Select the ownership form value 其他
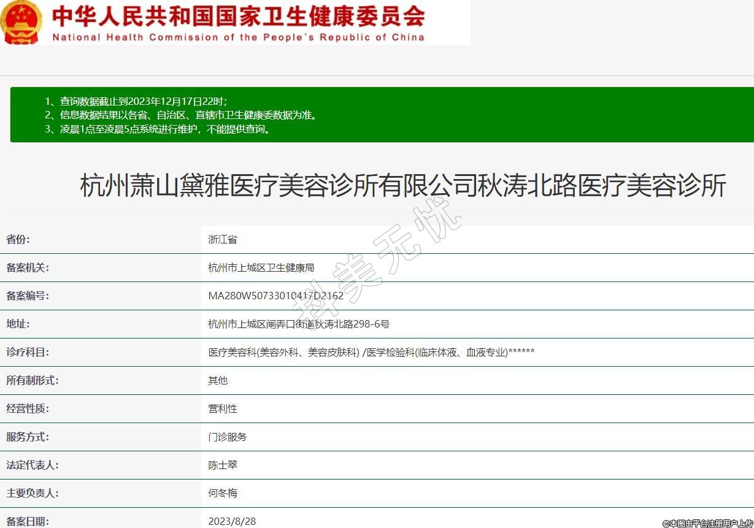Image resolution: width=754 pixels, height=528 pixels. coord(218,380)
